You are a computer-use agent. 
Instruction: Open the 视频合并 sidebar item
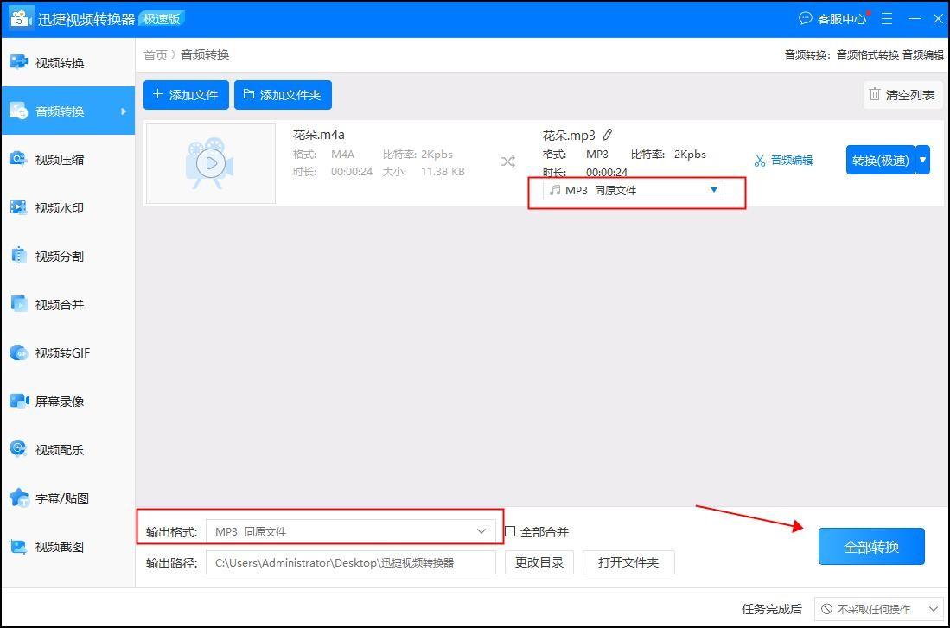point(67,305)
